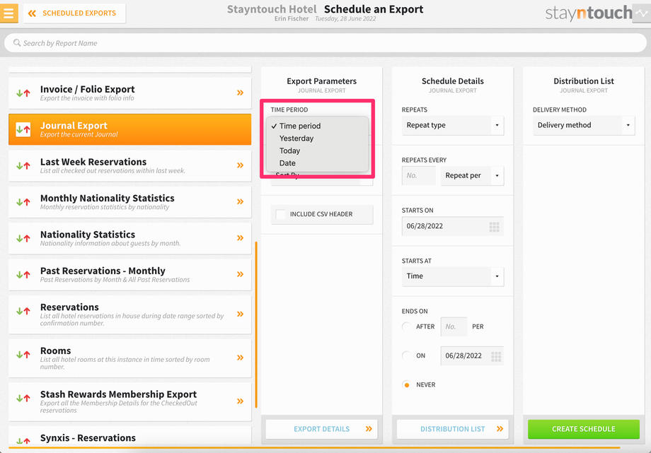Click the Last Week Reservations arrows icon
Viewport: 651px width, 453px height.
pos(23,166)
